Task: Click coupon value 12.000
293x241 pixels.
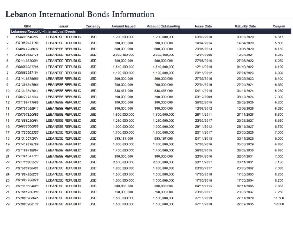Action: (x=279, y=204)
